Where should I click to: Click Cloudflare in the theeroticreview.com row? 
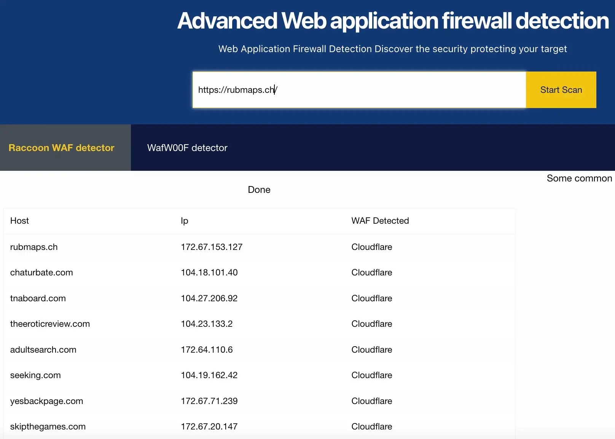click(x=372, y=324)
